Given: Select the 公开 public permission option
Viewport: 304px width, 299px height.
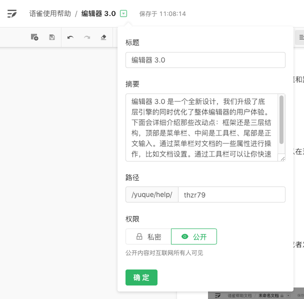Looking at the screenshot, I should pos(194,236).
